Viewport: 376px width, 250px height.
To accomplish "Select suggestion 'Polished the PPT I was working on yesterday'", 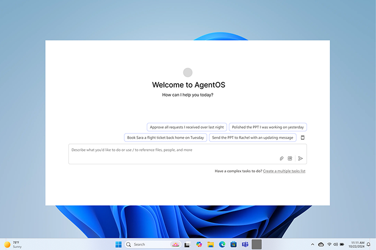I will pyautogui.click(x=268, y=127).
